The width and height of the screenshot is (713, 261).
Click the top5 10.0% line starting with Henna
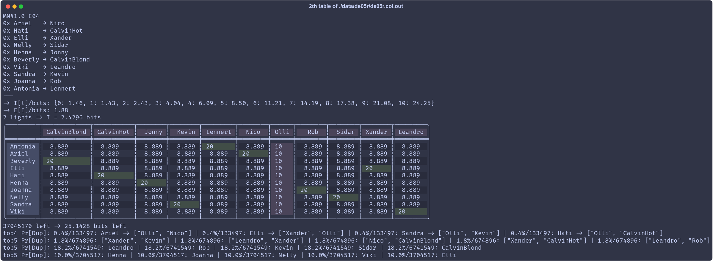(x=230, y=255)
